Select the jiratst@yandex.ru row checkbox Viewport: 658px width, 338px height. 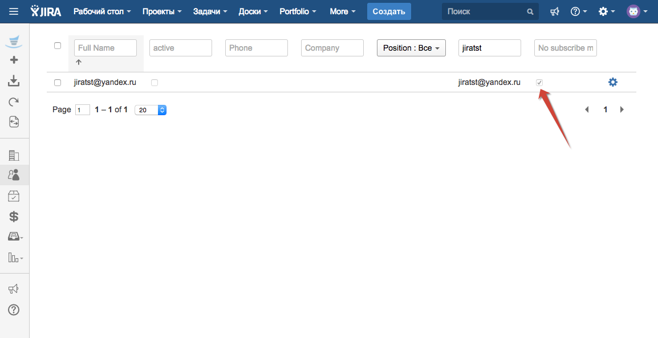(58, 83)
